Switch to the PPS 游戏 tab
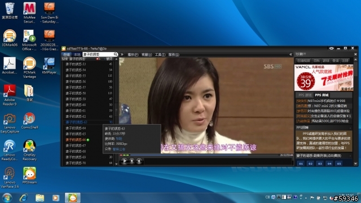The image size is (361, 203). [x=305, y=95]
